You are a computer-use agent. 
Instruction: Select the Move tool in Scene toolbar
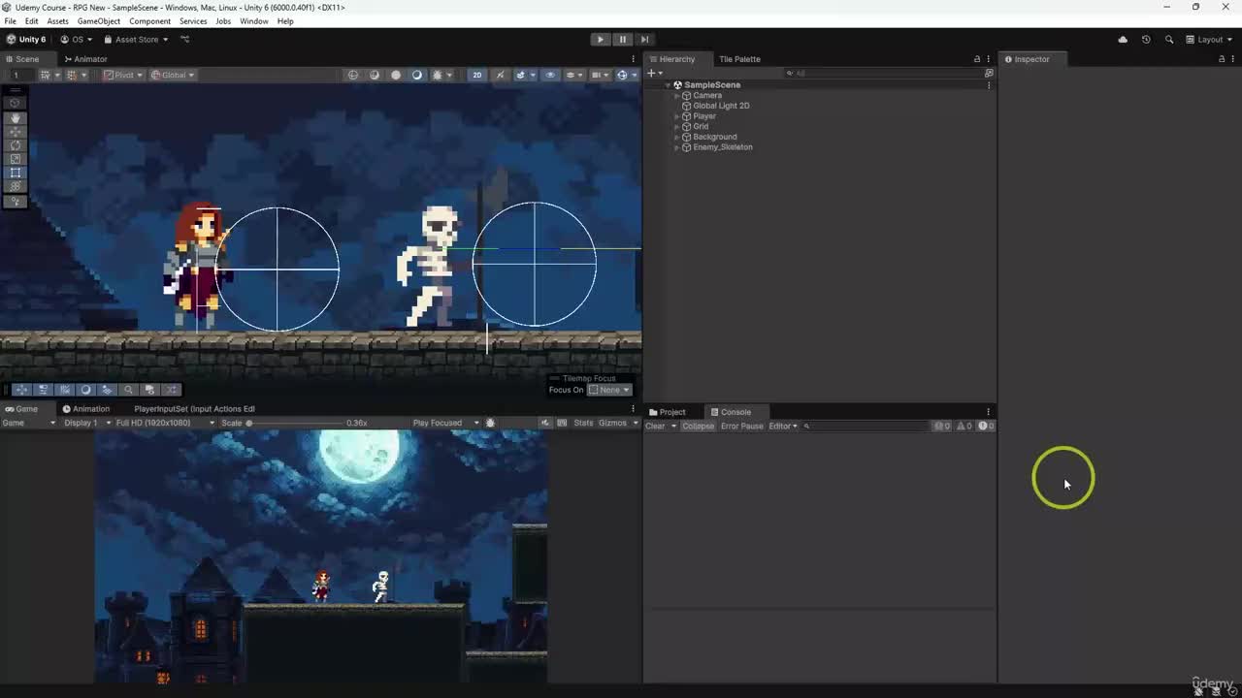point(16,131)
